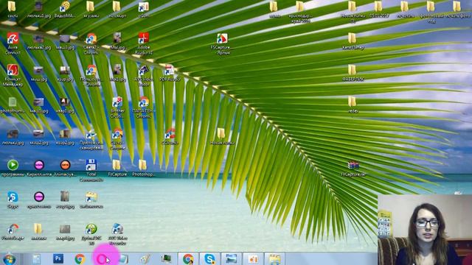Open the FsCapture folder on desktop
The image size is (472, 265).
(117, 168)
